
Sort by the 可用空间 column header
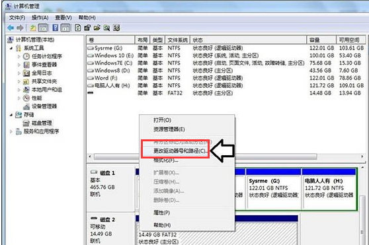click(x=350, y=40)
